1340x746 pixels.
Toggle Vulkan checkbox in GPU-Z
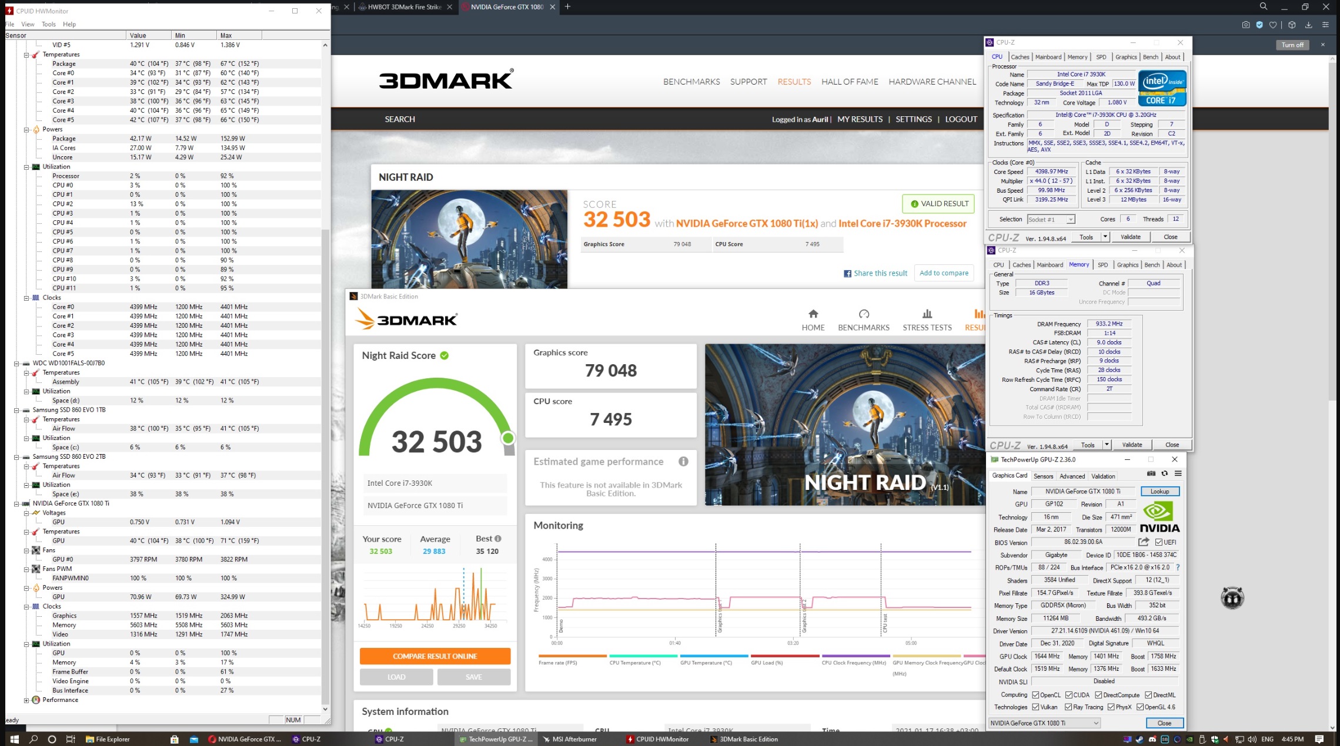[x=1035, y=707]
